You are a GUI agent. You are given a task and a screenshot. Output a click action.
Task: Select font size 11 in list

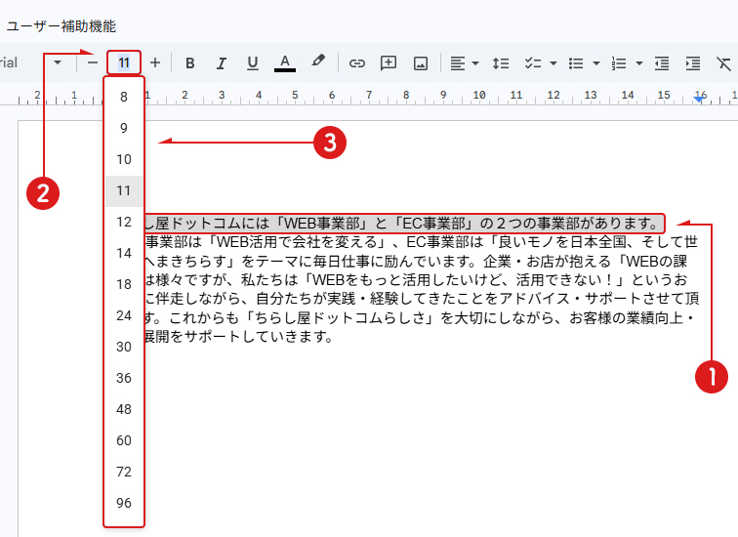(124, 190)
